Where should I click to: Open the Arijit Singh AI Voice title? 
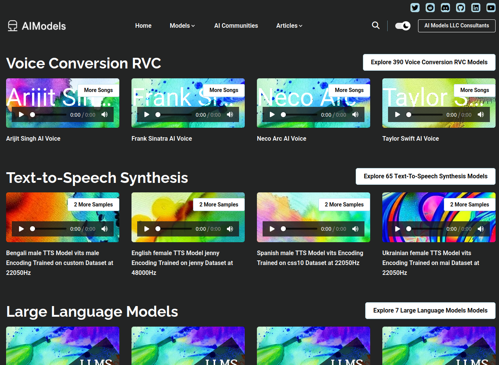pos(33,139)
